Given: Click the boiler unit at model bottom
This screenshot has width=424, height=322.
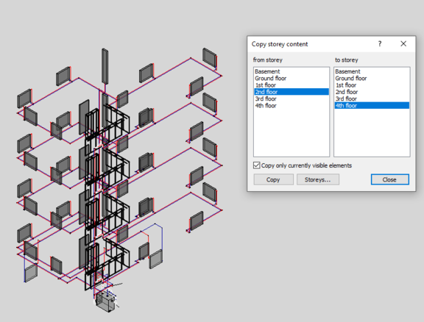Looking at the screenshot, I should [x=106, y=301].
